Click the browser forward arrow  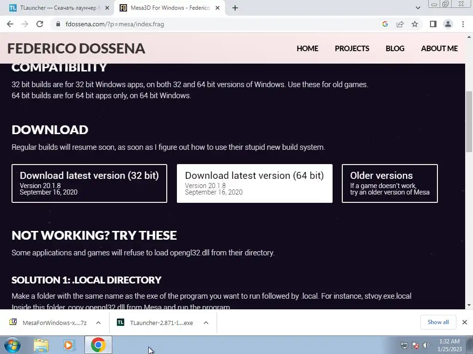pyautogui.click(x=25, y=24)
